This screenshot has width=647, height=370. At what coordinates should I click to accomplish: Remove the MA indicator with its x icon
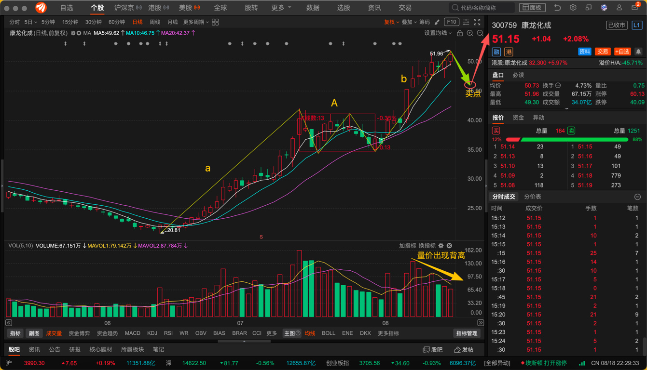79,33
